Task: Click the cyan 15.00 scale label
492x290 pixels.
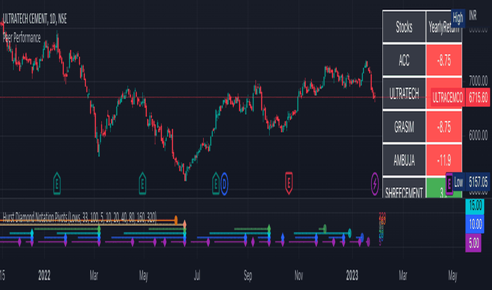Action: pos(475,206)
